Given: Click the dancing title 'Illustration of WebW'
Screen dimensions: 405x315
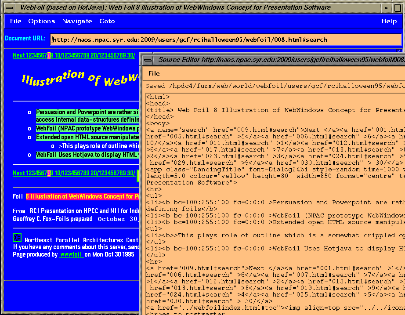Looking at the screenshot, I should [x=80, y=78].
